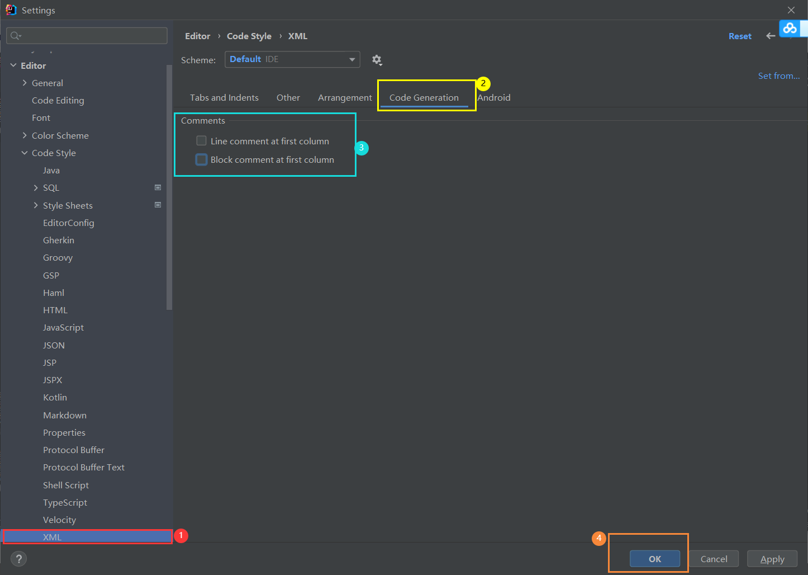This screenshot has width=808, height=575.
Task: Switch to the Other tab
Action: tap(288, 97)
